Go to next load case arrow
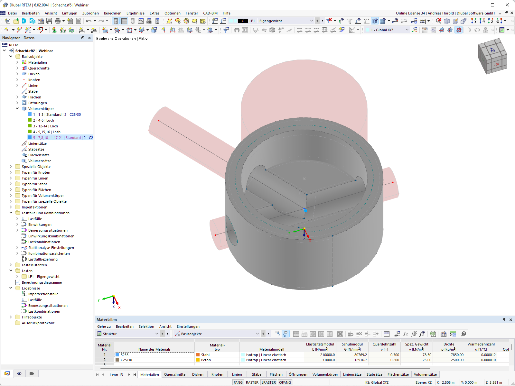Viewport: 515px width, 386px height. tap(322, 21)
